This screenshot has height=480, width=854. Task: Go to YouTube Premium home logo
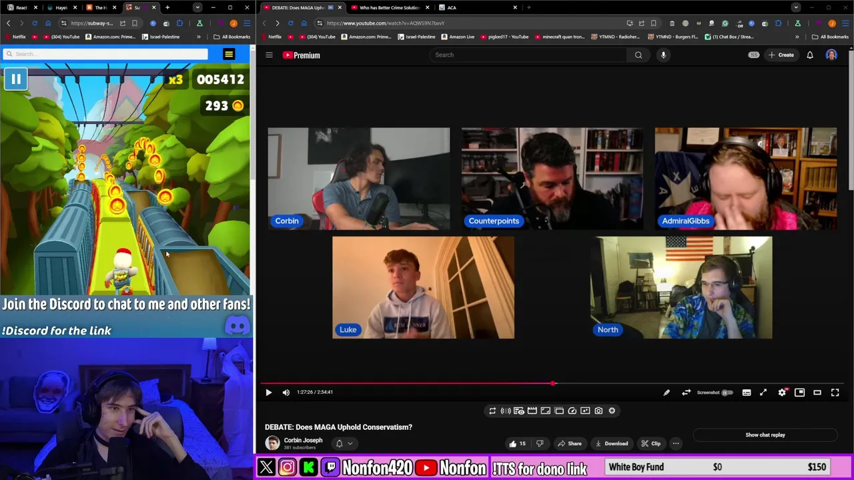[302, 55]
